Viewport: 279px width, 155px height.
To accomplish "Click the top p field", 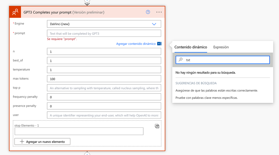I will (104, 88).
